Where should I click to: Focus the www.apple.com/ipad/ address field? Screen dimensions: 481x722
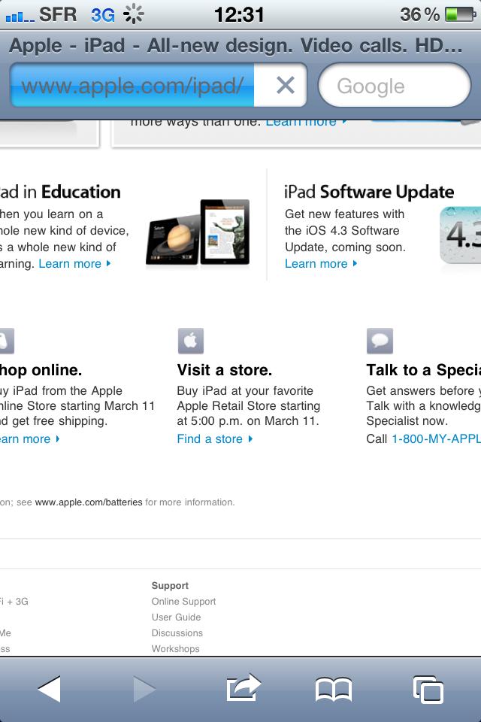click(132, 86)
